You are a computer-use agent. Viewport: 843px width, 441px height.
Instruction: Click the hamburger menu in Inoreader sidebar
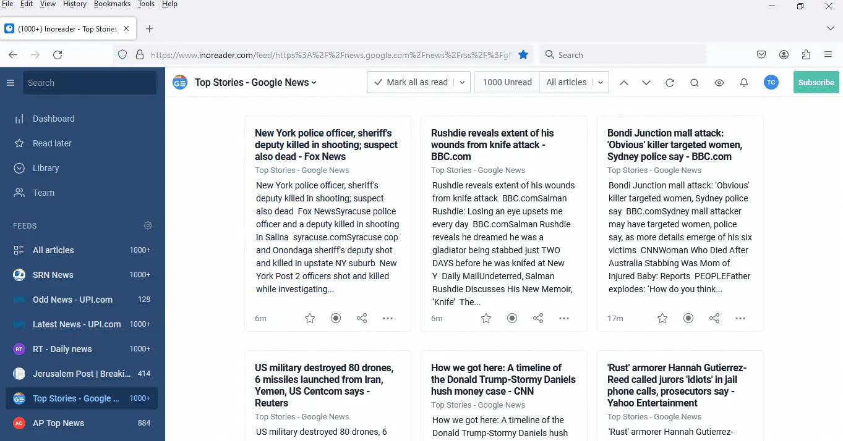tap(11, 83)
